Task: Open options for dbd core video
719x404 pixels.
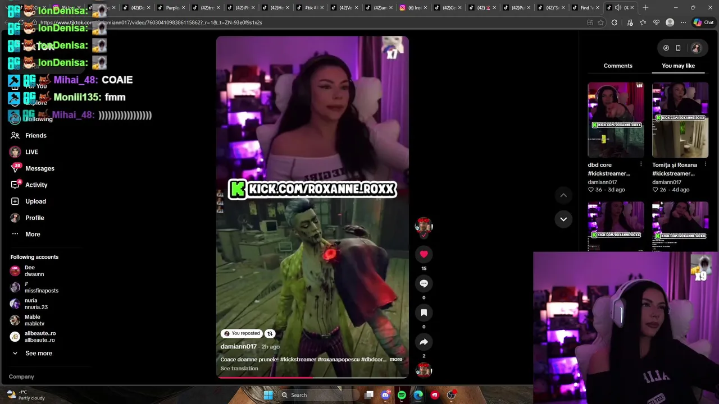Action: coord(641,164)
